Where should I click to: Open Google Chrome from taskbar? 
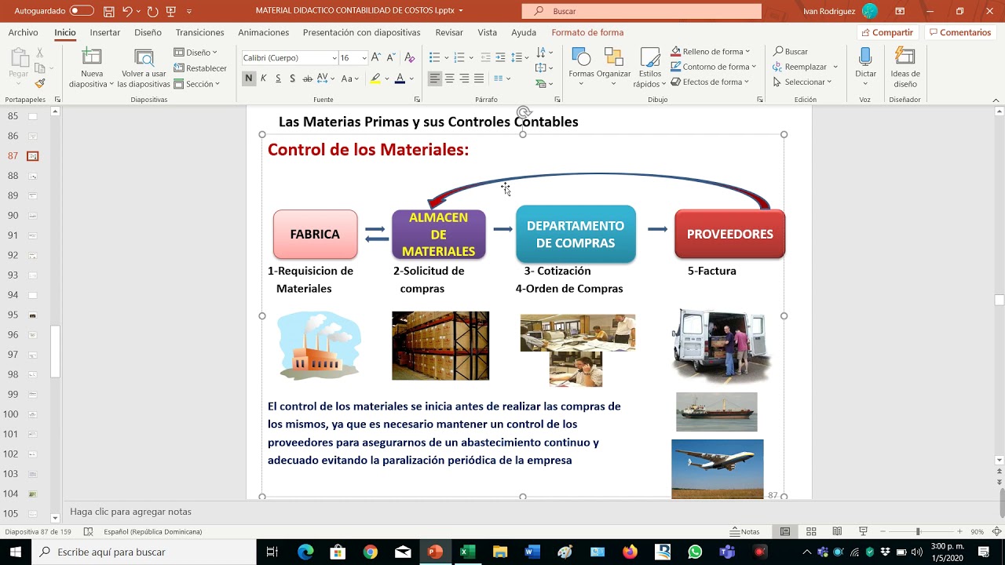coord(371,552)
